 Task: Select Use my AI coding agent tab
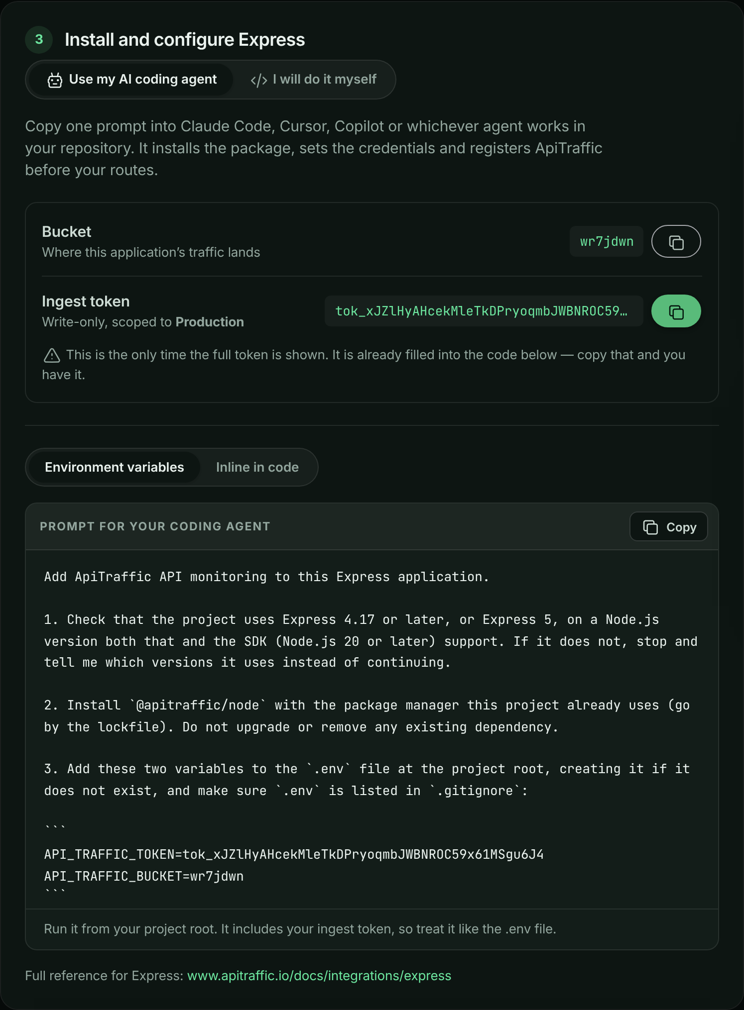click(x=131, y=80)
